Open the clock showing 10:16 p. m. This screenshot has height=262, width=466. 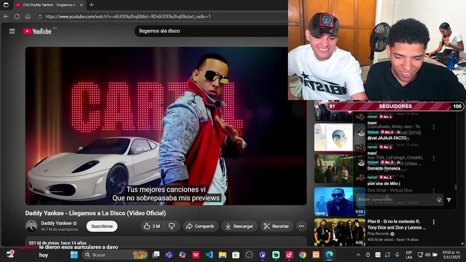(x=451, y=255)
